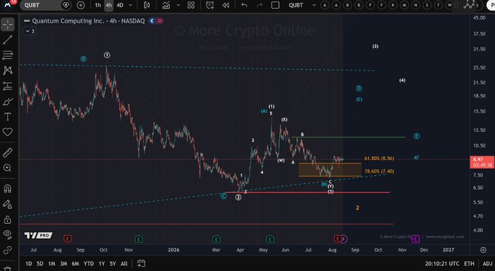Open the time axis settings gear
The width and height of the screenshot is (495, 271).
483,250
